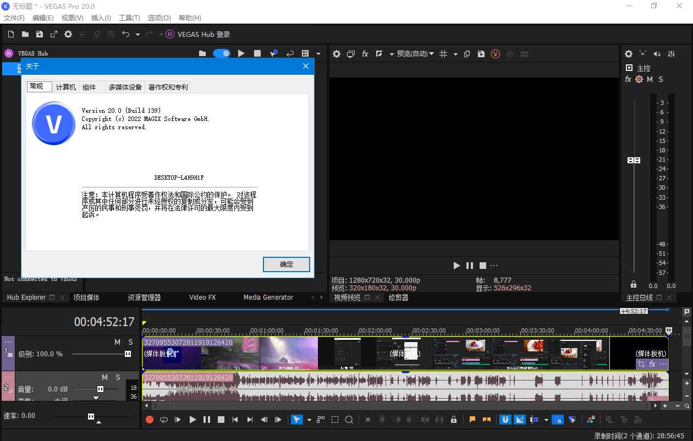Enable snapping with the magnet icon

505,420
